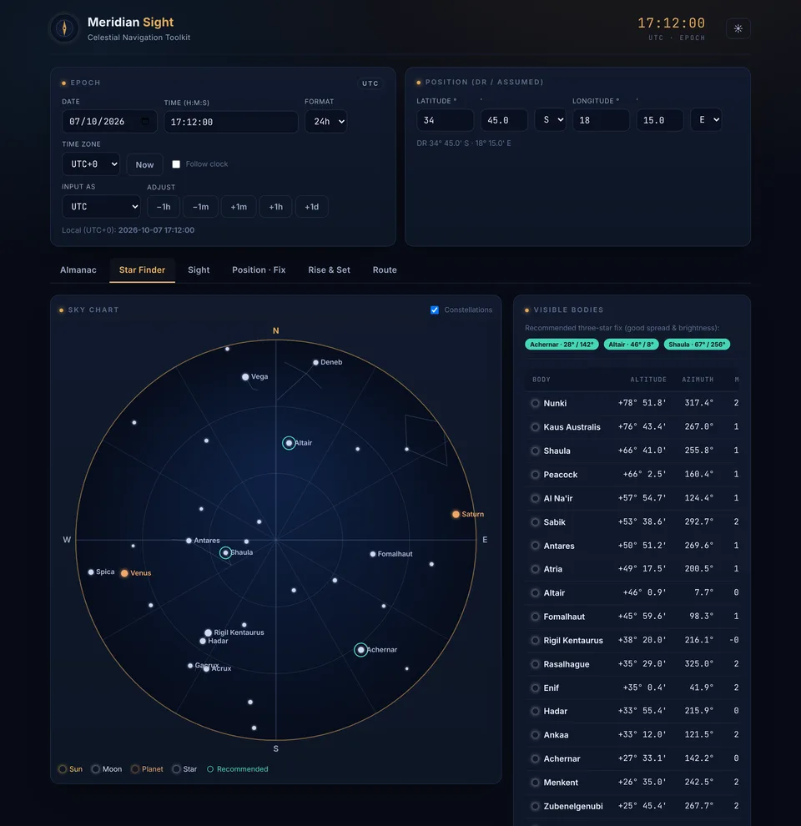Click the Zubenelgenubi row in table
The image size is (801, 826).
tap(632, 807)
